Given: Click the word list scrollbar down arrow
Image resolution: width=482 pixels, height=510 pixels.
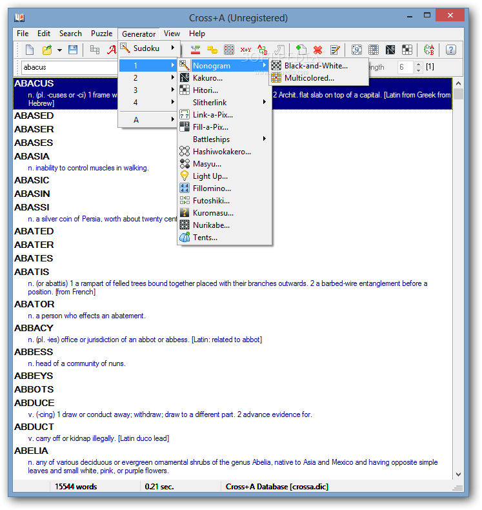Looking at the screenshot, I should pyautogui.click(x=458, y=474).
